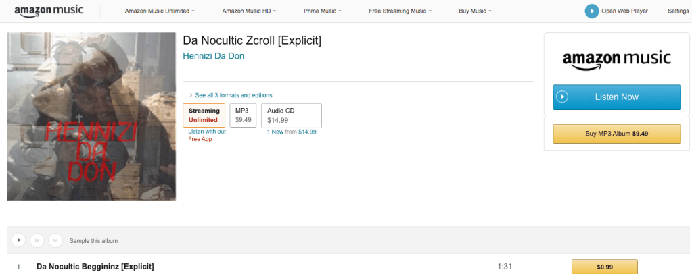The width and height of the screenshot is (692, 274).
Task: Click the Hennizi Da Don album cover
Action: tap(91, 117)
